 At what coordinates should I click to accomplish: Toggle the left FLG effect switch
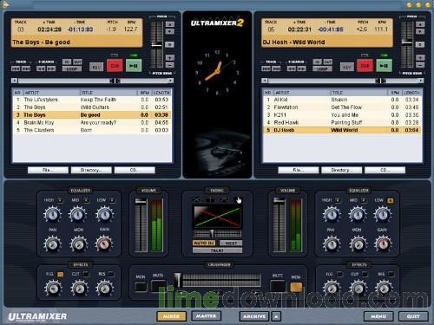60,274
